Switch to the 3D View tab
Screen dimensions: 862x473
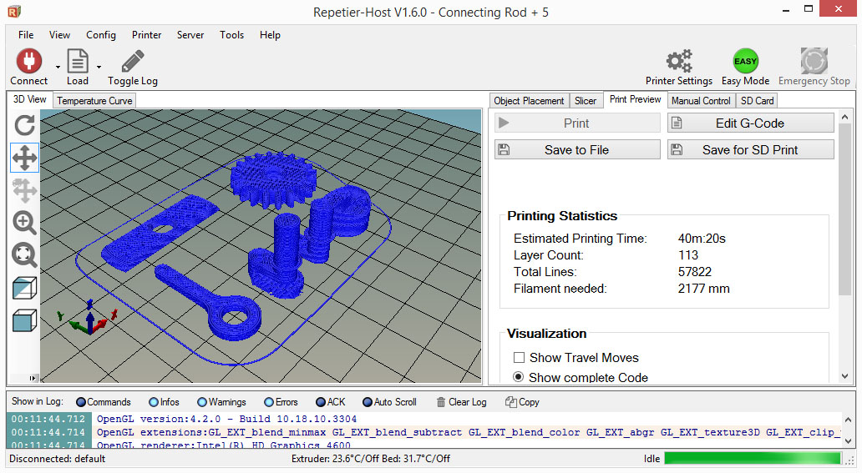pyautogui.click(x=30, y=99)
